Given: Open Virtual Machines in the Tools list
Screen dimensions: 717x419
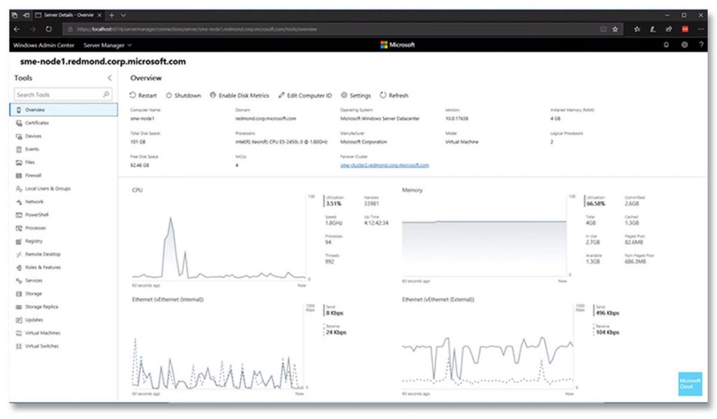Looking at the screenshot, I should (64, 333).
